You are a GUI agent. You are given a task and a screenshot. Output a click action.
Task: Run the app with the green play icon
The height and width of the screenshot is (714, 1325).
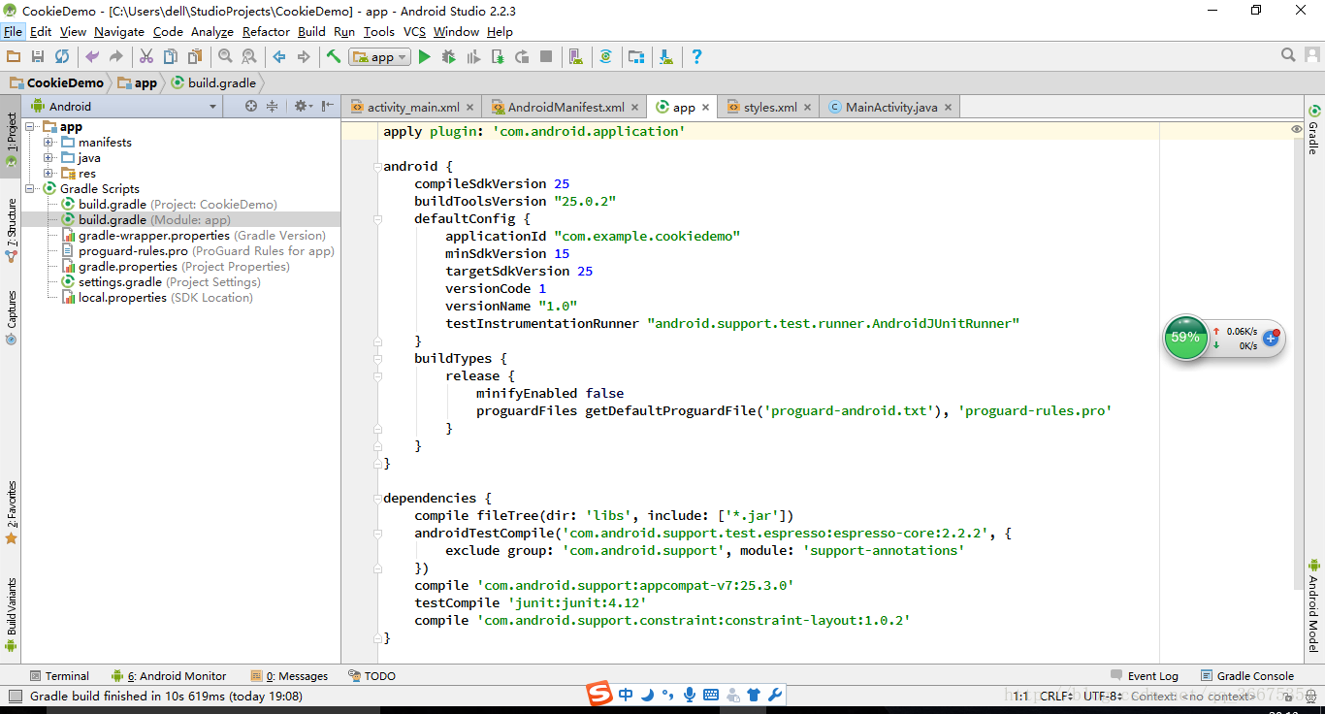coord(424,57)
